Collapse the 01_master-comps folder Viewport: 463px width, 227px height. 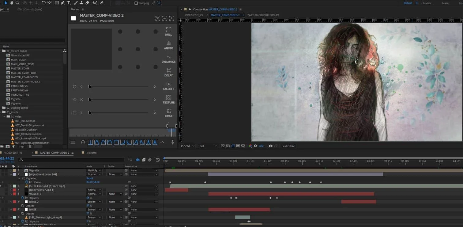1,51
